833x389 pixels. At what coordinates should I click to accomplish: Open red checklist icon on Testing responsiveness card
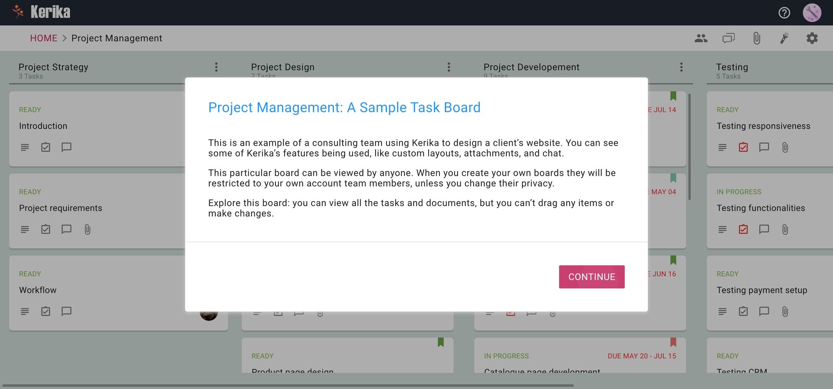coord(743,147)
